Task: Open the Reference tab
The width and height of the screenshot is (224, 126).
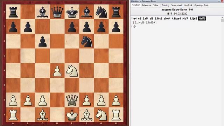Action: point(147,5)
